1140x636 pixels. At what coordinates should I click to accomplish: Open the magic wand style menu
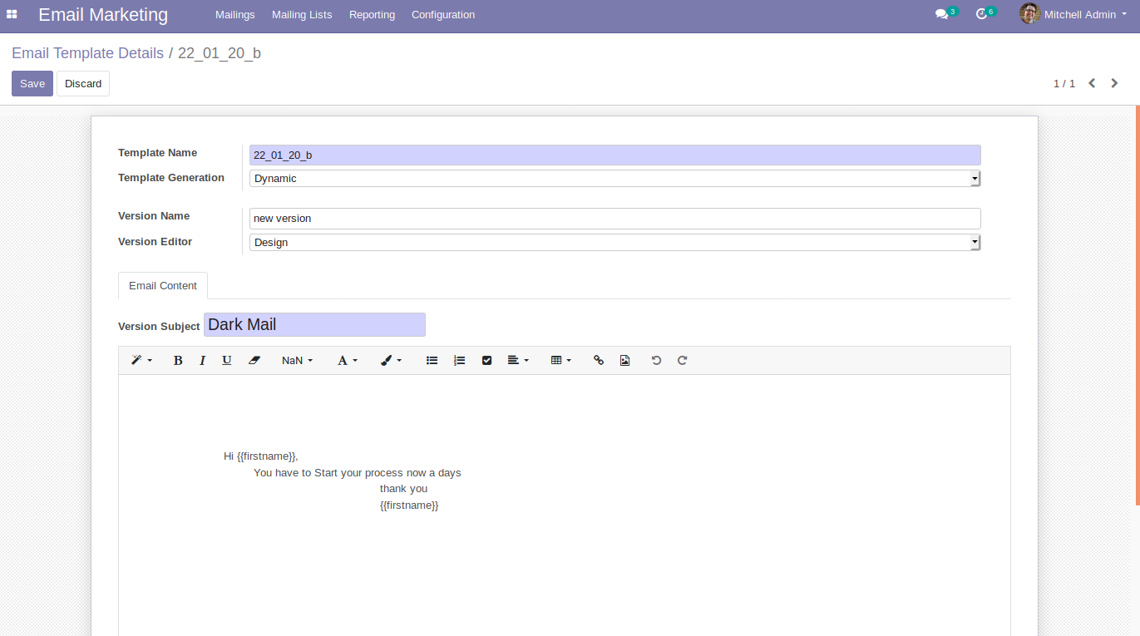141,360
